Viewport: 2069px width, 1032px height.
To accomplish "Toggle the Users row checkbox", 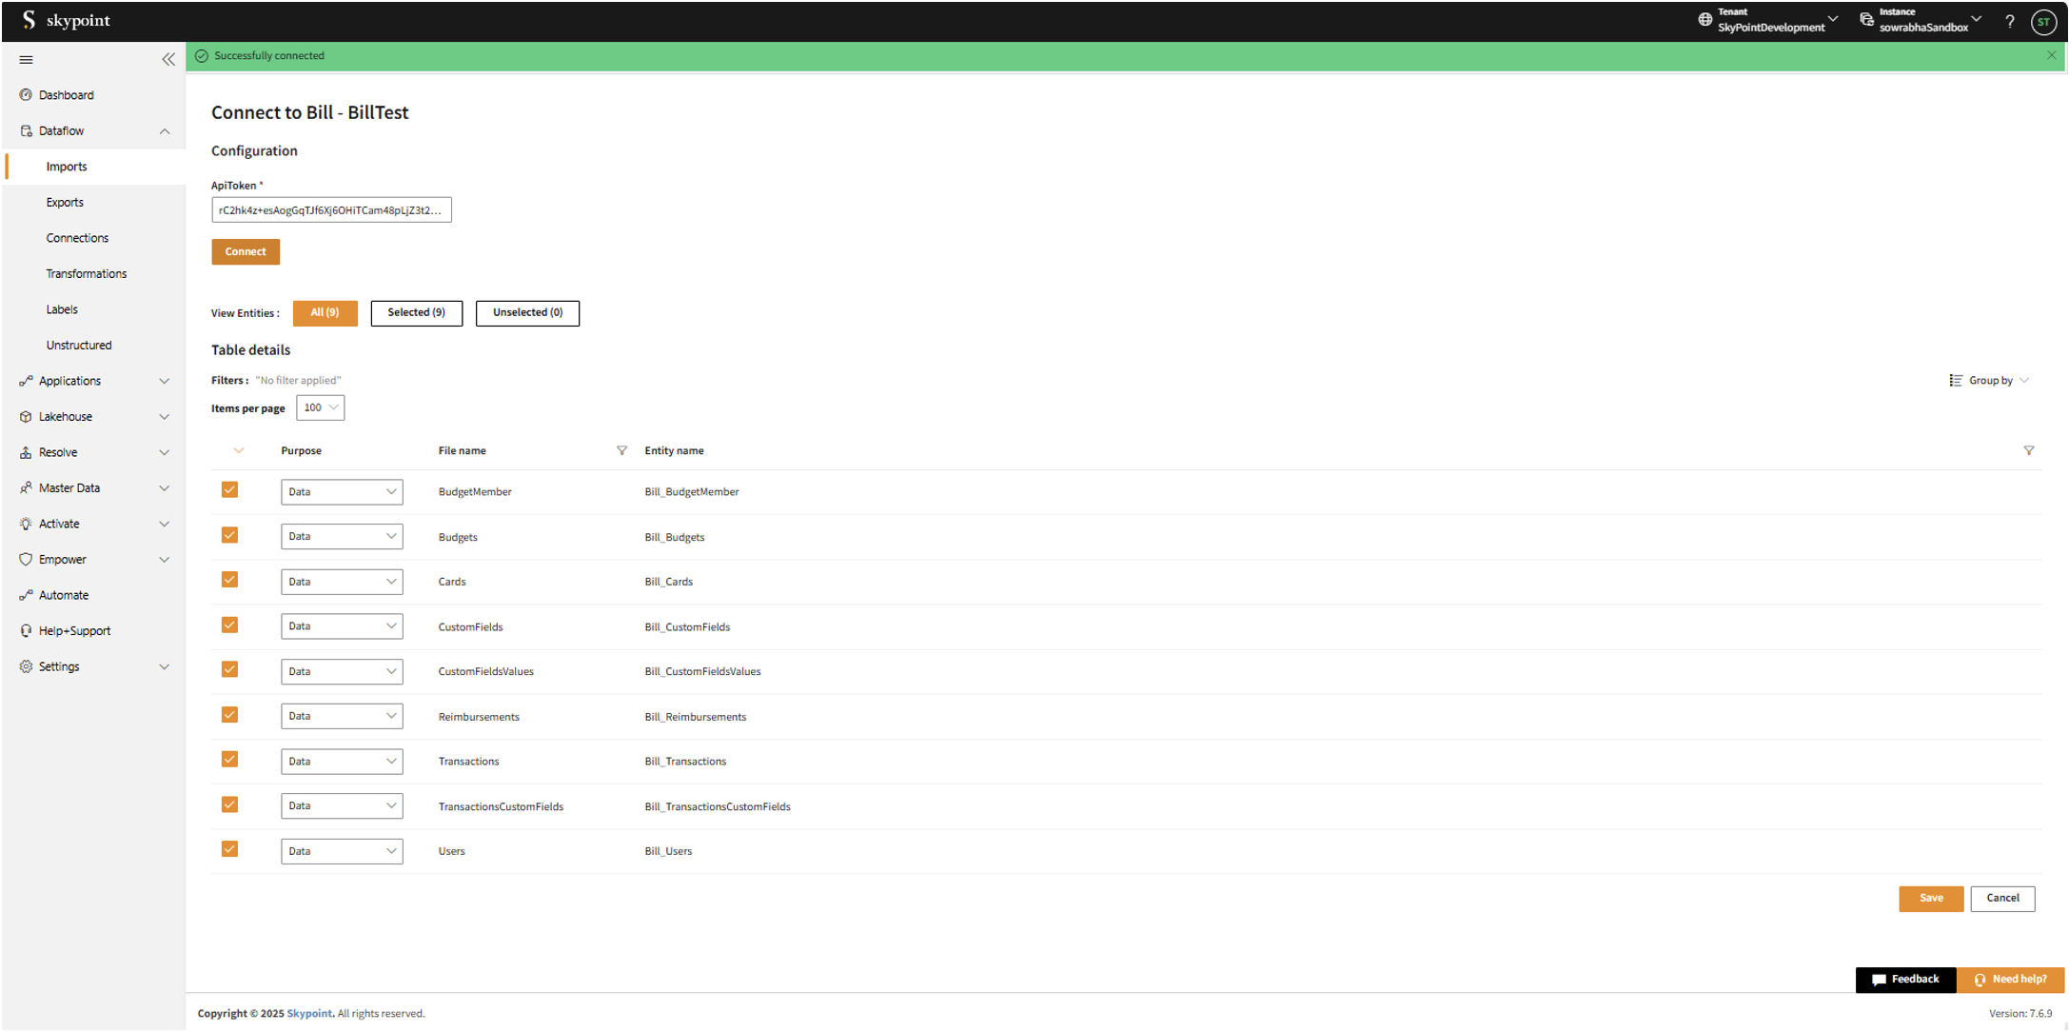I will coord(229,849).
